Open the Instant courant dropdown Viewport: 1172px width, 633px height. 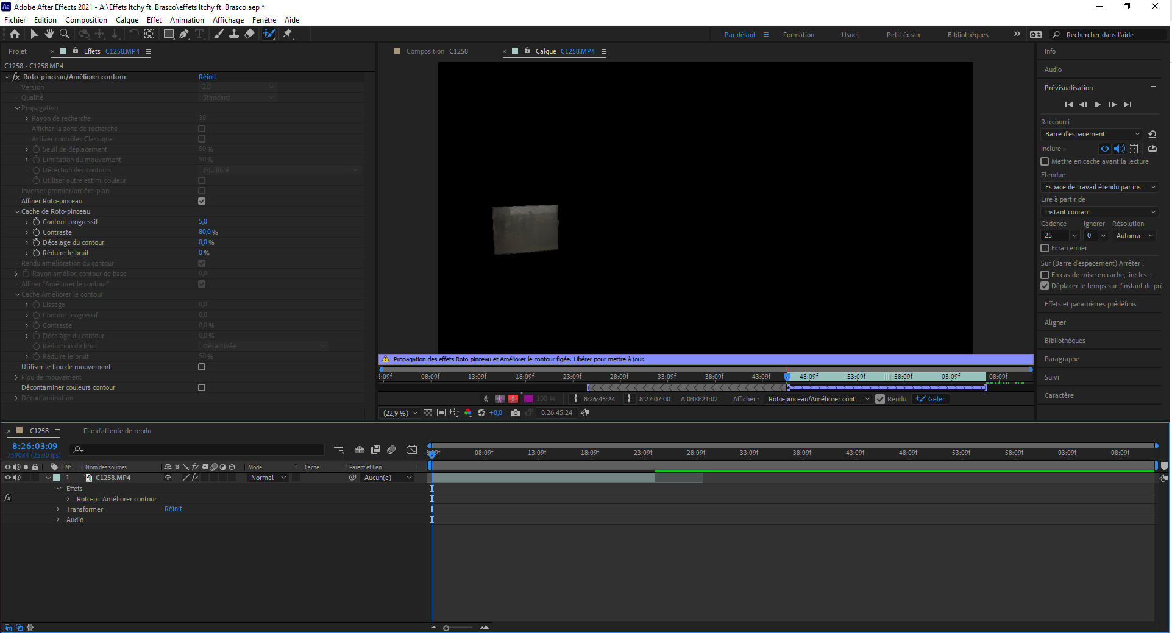click(x=1099, y=212)
